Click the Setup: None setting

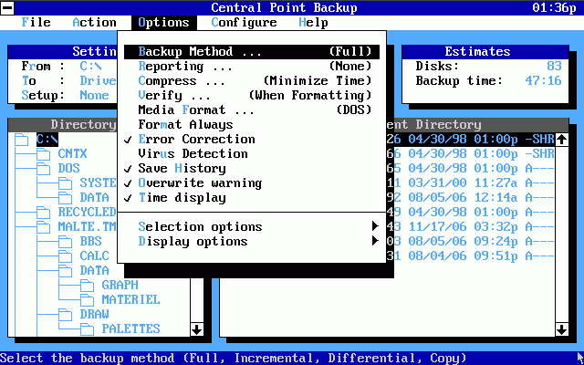click(65, 95)
